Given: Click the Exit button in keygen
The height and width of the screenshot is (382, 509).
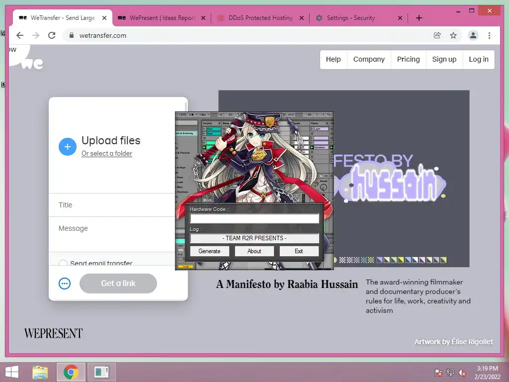Looking at the screenshot, I should 299,251.
